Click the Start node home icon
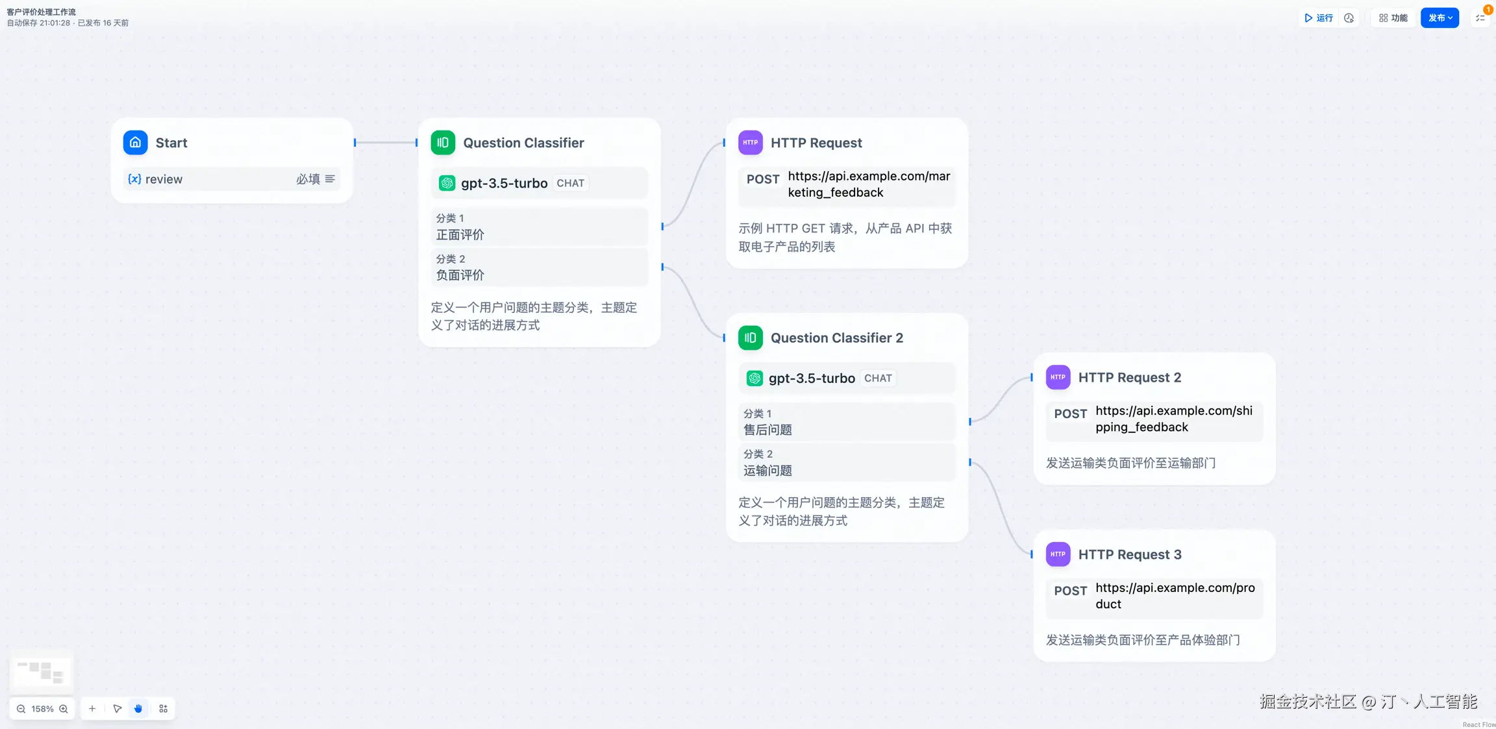The width and height of the screenshot is (1496, 729). click(135, 142)
